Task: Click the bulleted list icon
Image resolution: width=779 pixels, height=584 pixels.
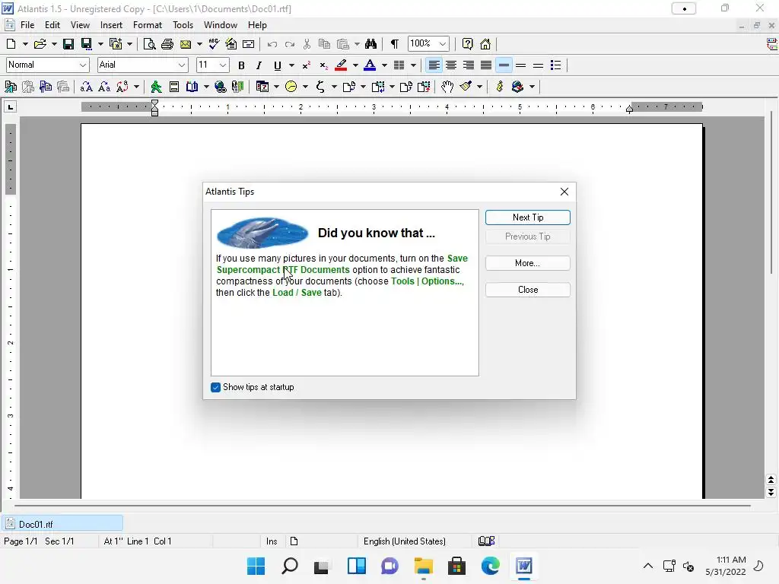Action: point(556,65)
